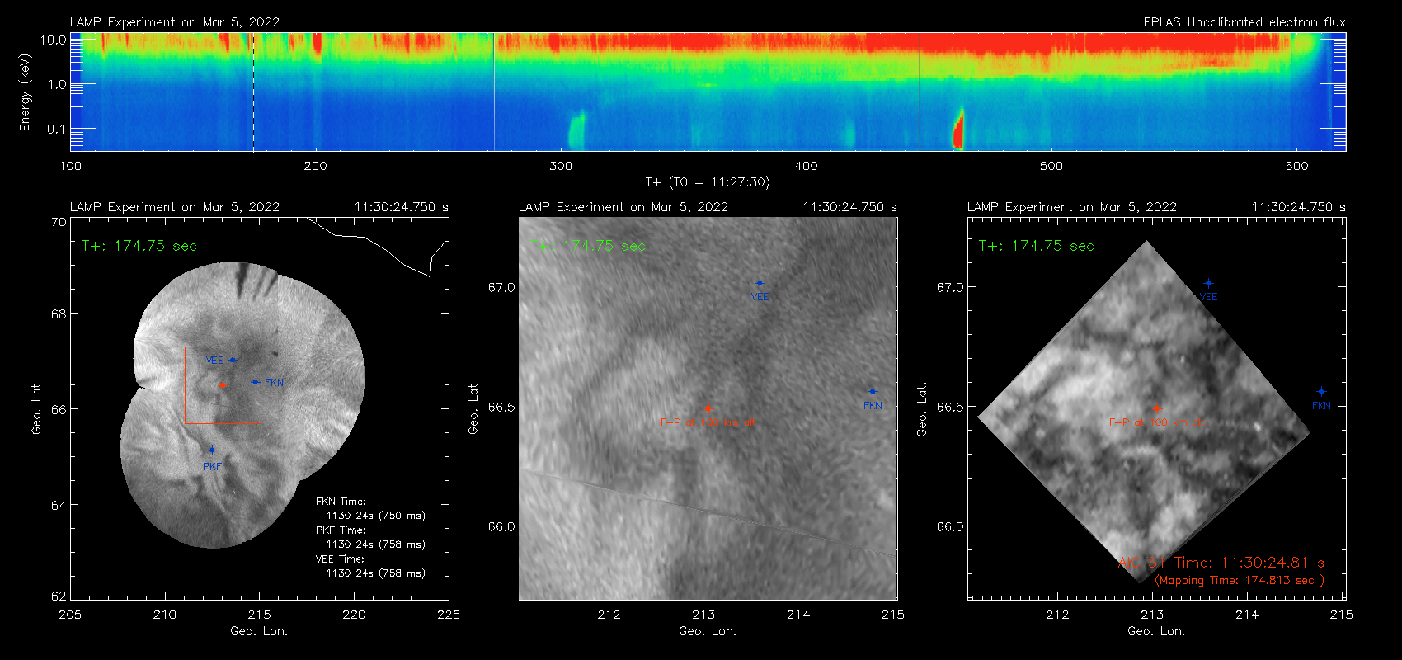Click the green 'T+: 174.75 sec' text in the diamond image panel

coord(1037,246)
